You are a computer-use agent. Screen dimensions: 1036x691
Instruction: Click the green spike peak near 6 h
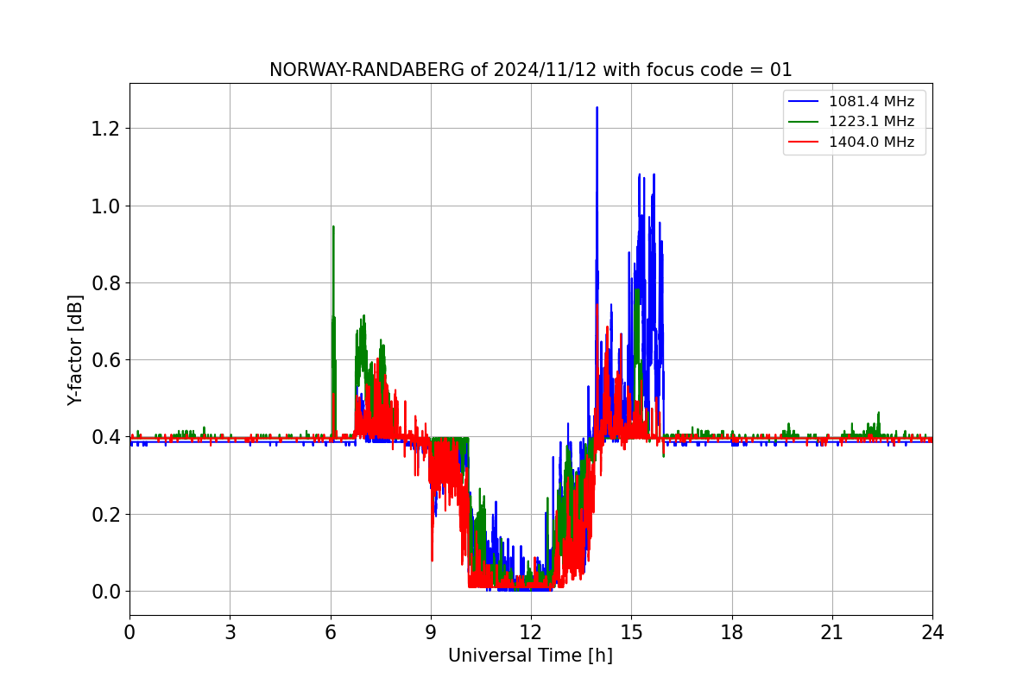click(x=333, y=228)
